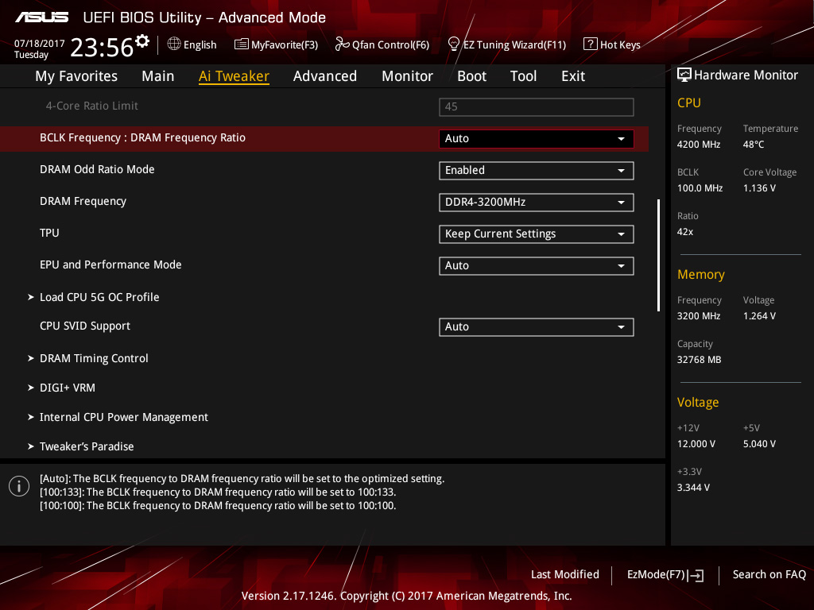
Task: Click the globe language icon
Action: pyautogui.click(x=174, y=44)
